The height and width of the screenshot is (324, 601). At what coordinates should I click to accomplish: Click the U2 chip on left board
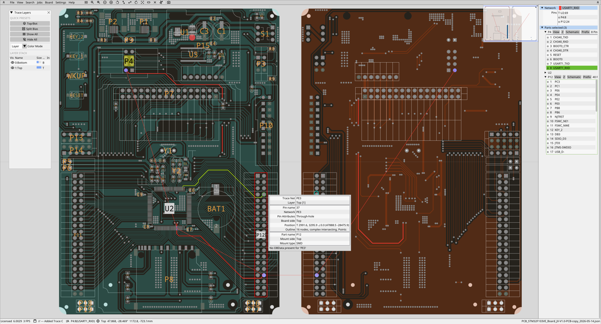click(x=169, y=208)
